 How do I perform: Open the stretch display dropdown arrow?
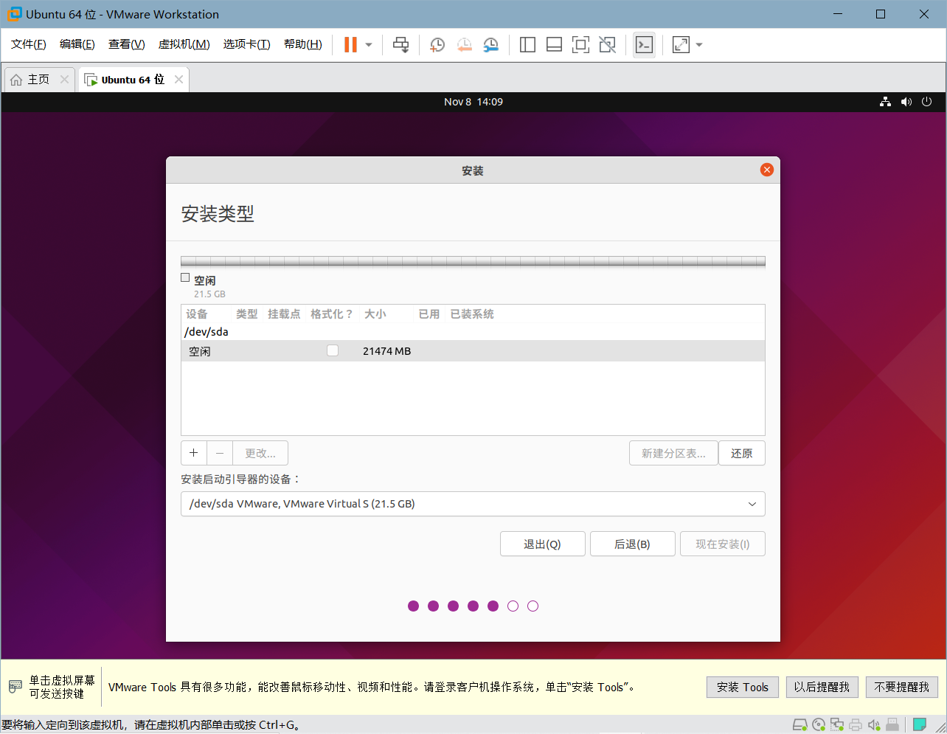(699, 45)
